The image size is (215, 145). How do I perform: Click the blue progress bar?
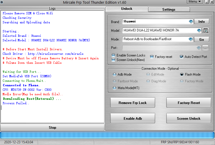pyautogui.click(x=107, y=135)
